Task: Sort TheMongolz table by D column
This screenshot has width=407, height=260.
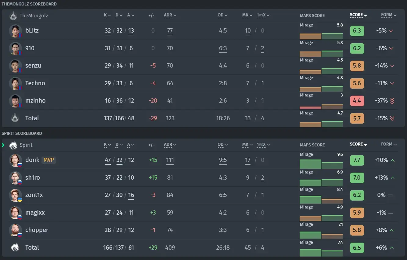Action: 119,16
